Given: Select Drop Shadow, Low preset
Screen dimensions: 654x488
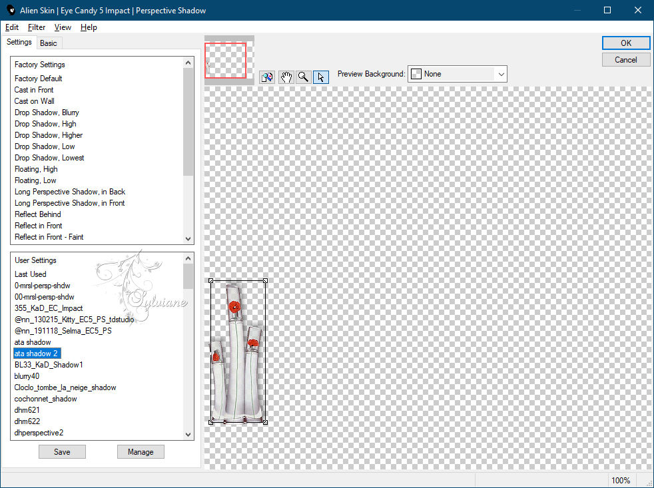Looking at the screenshot, I should click(45, 146).
